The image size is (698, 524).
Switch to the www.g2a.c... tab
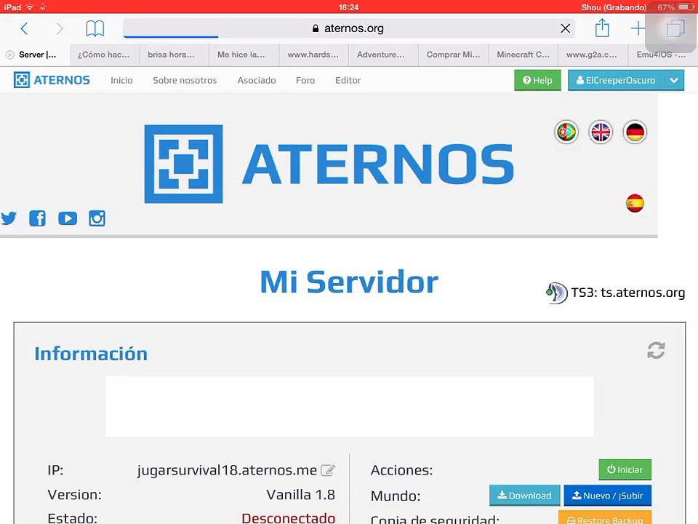coord(593,55)
